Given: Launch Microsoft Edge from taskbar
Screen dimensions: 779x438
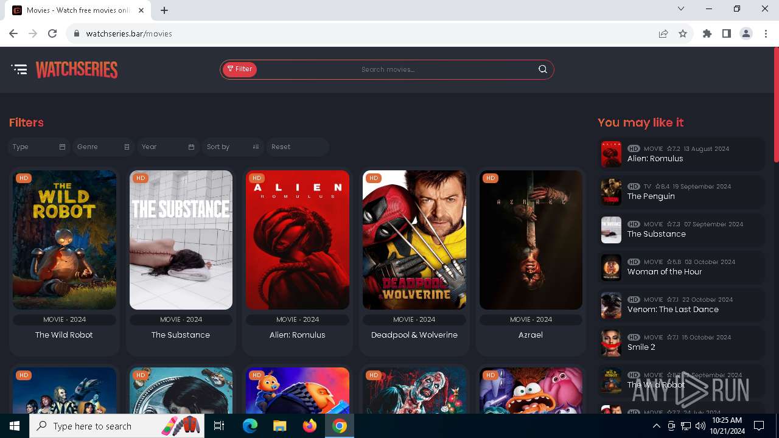Looking at the screenshot, I should [x=250, y=426].
